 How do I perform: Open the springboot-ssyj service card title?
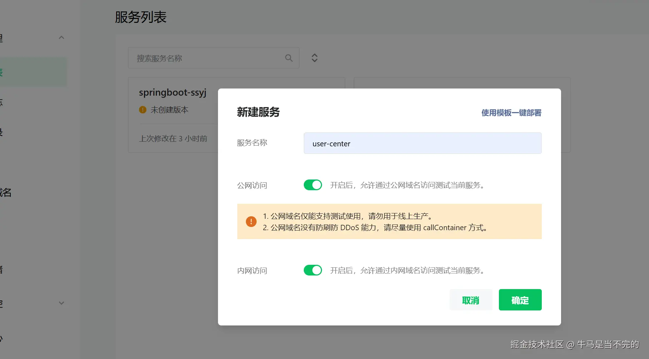[x=173, y=92]
